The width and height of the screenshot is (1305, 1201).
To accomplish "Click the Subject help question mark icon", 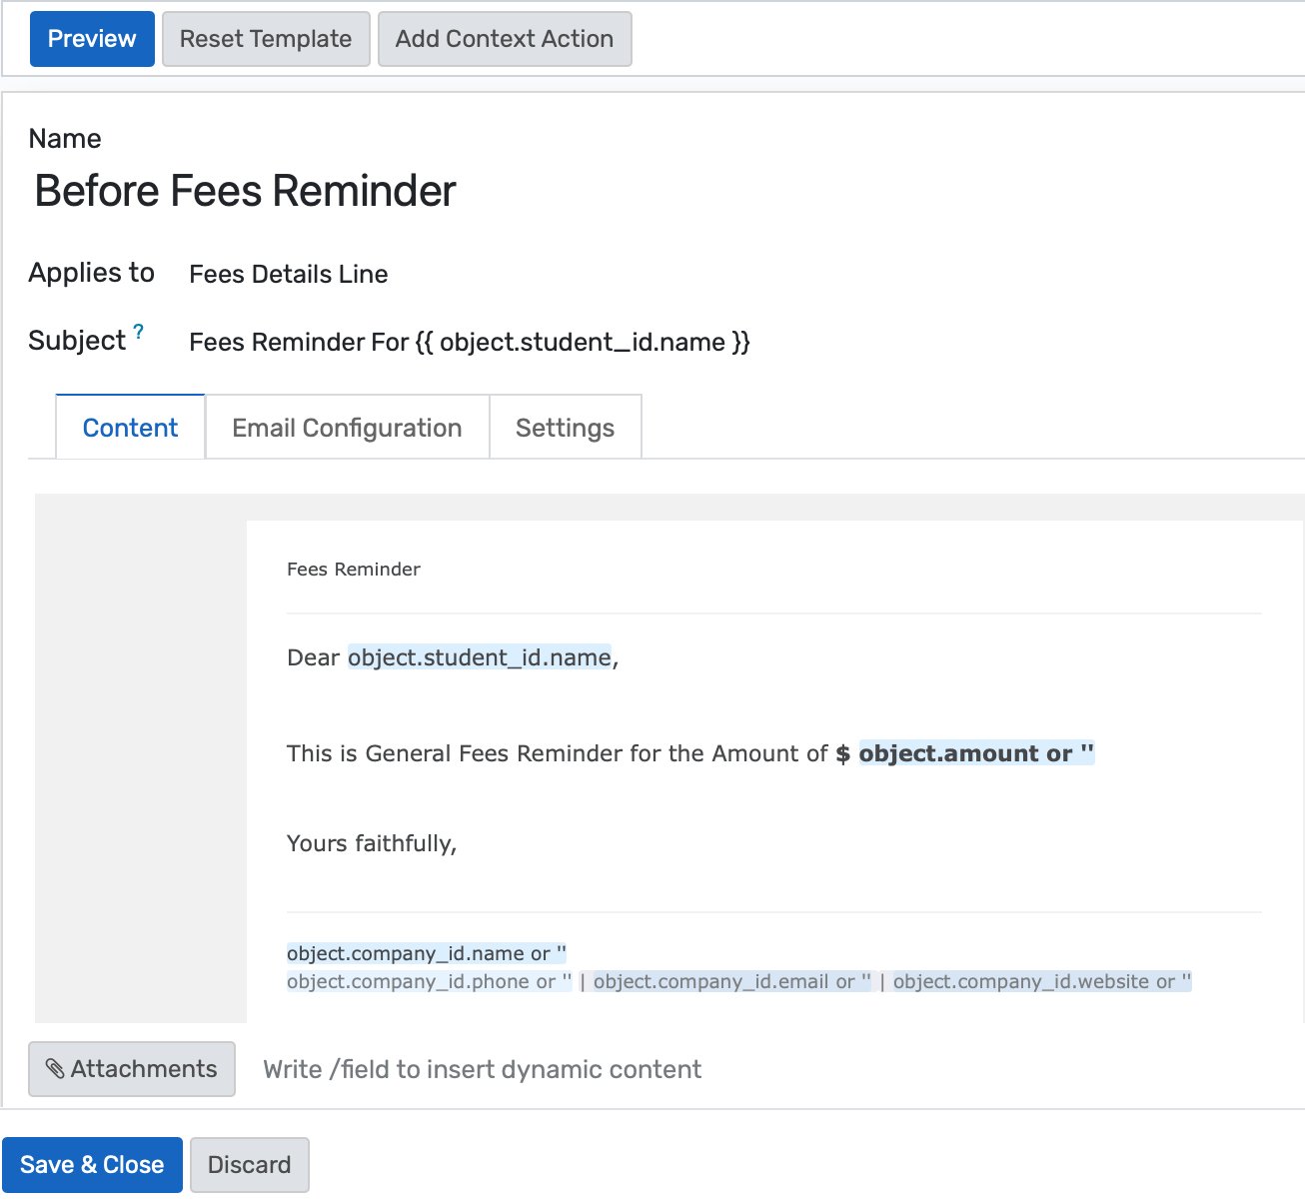I will pos(139,332).
